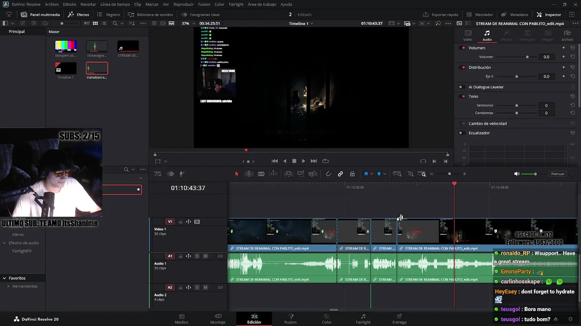Click Exportar rápido
Image resolution: width=581 pixels, height=326 pixels.
tap(440, 14)
